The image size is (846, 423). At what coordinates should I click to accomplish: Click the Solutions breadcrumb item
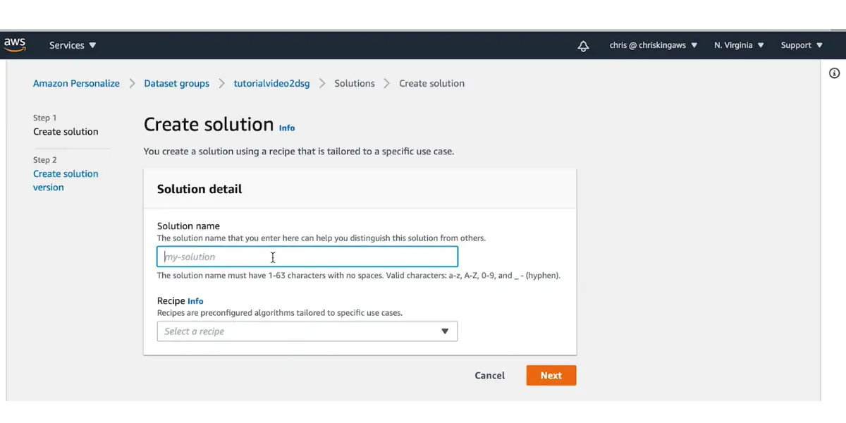point(355,83)
